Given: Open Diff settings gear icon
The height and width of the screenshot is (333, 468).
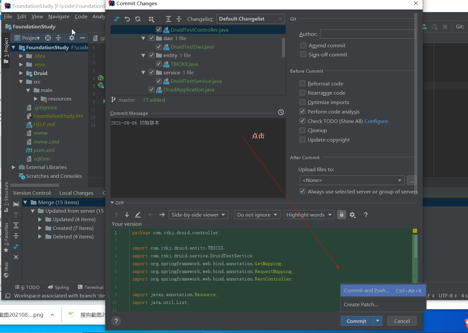Looking at the screenshot, I should tap(352, 215).
